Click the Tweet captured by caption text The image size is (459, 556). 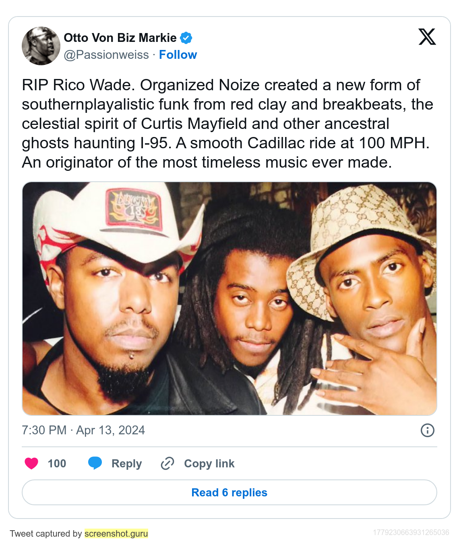click(x=46, y=533)
